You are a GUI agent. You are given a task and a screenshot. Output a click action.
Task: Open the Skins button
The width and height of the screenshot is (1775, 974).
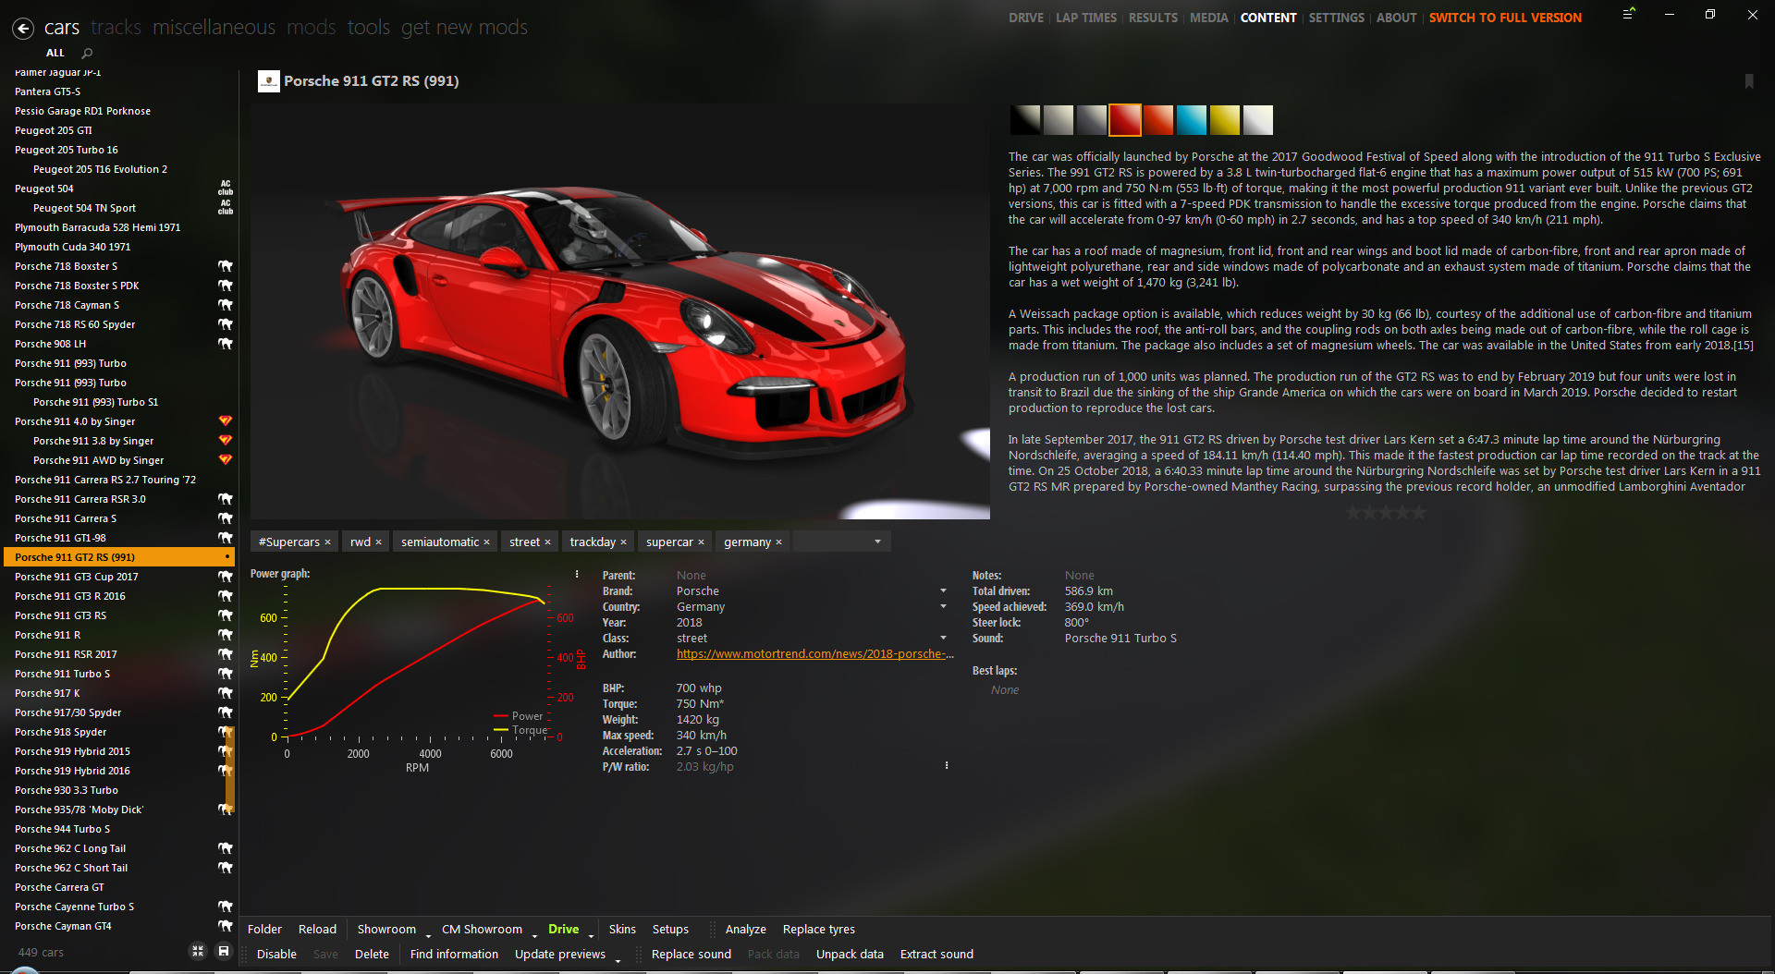622,930
